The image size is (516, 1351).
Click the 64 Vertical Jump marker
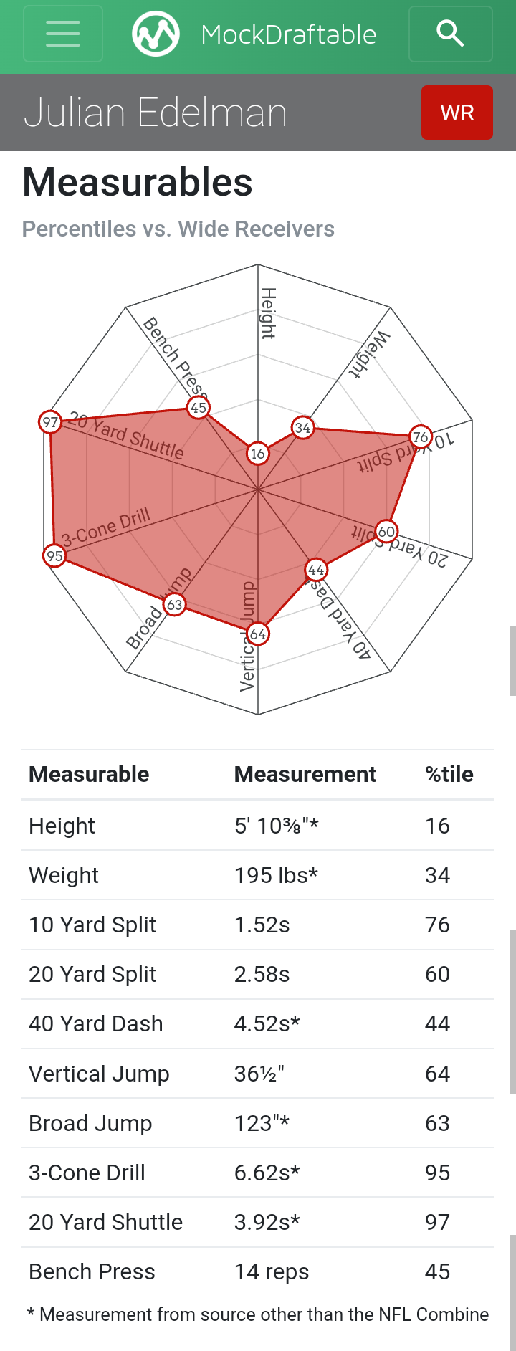tap(258, 634)
